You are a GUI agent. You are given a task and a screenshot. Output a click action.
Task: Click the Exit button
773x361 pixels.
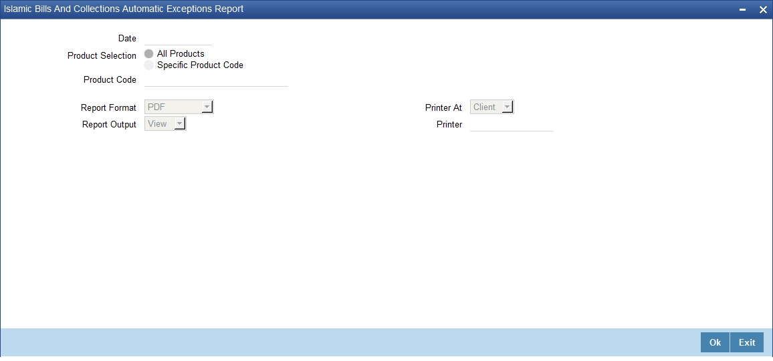(x=747, y=342)
